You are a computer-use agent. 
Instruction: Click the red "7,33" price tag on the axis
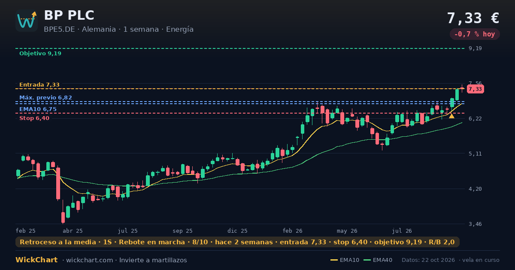475,89
